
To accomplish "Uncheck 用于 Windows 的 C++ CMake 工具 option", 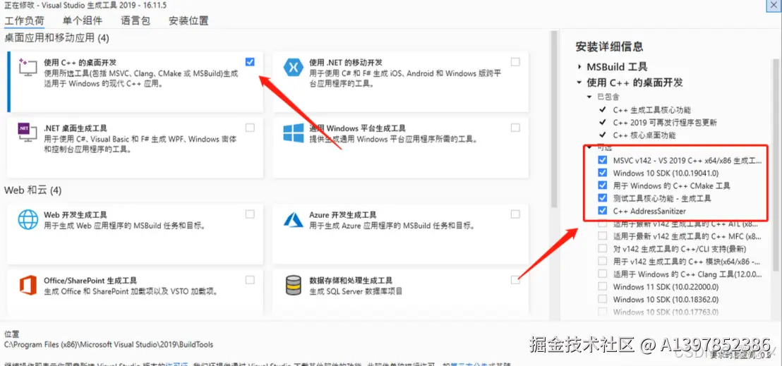I will coord(603,185).
